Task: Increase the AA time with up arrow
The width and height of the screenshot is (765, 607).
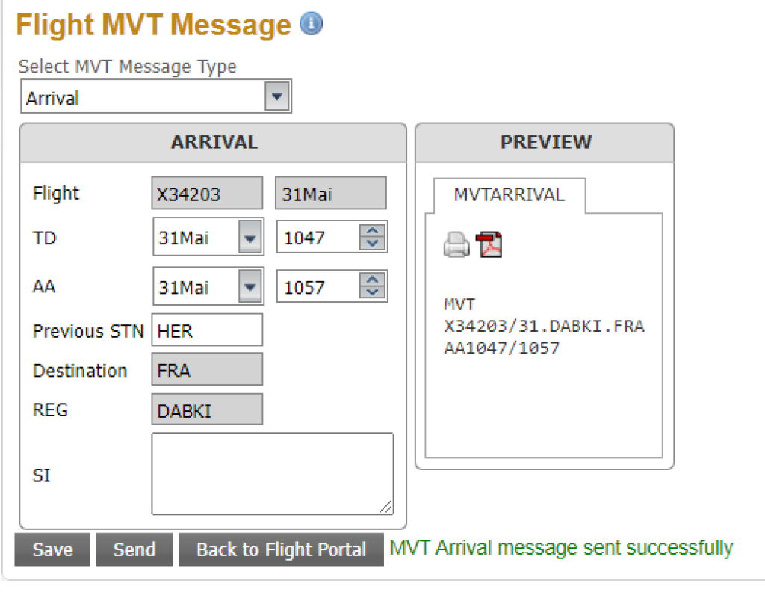Action: (372, 281)
